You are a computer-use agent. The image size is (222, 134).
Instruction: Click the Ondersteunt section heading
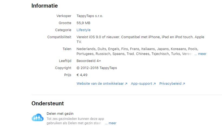pos(48,103)
